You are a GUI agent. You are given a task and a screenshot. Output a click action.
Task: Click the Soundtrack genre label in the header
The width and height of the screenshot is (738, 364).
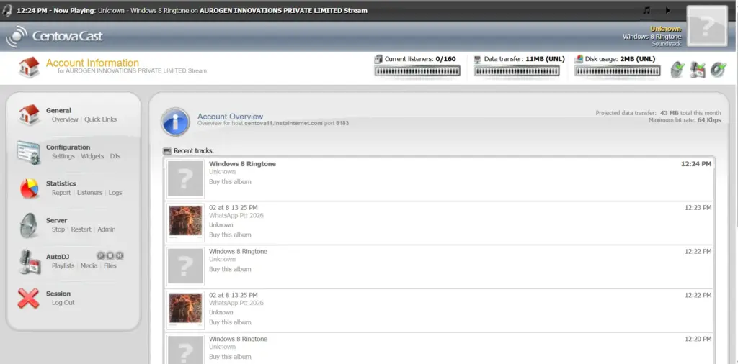click(x=667, y=44)
